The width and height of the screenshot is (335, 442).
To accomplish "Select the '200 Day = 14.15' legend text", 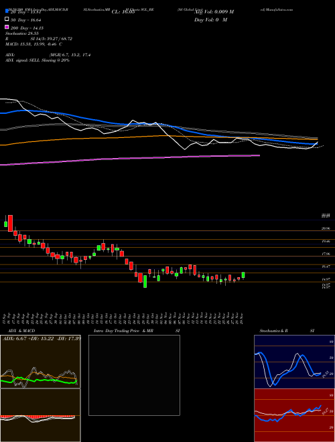I will click(27, 28).
